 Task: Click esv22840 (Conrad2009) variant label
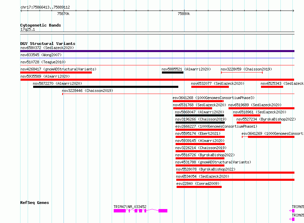[x=198, y=184]
